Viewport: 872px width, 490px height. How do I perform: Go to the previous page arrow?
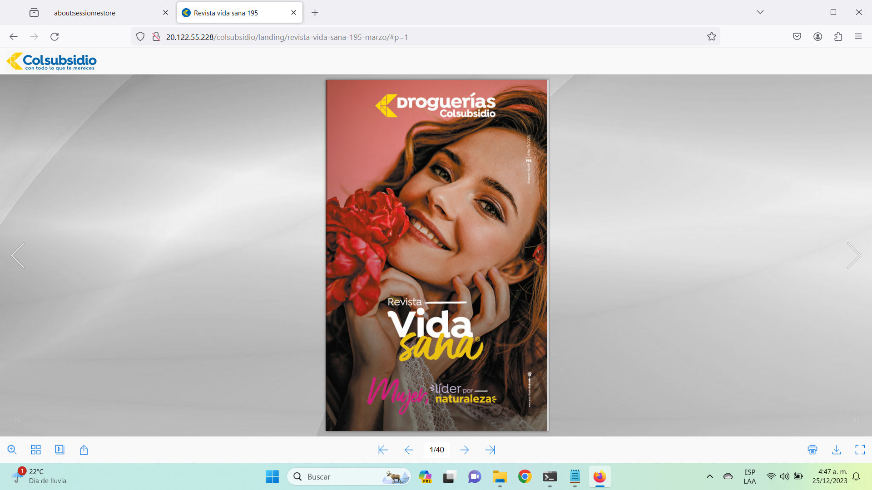pyautogui.click(x=409, y=450)
